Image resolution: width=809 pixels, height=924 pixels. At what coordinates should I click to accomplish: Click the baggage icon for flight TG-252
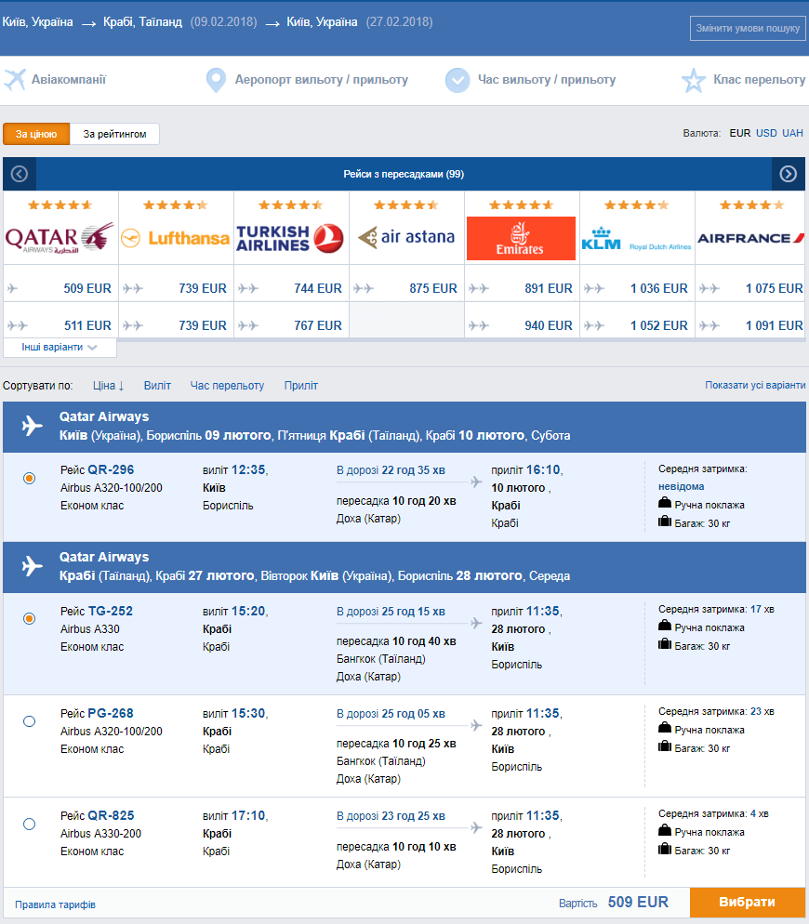(x=665, y=645)
